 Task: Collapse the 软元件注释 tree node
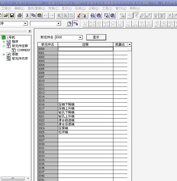click(x=4, y=46)
